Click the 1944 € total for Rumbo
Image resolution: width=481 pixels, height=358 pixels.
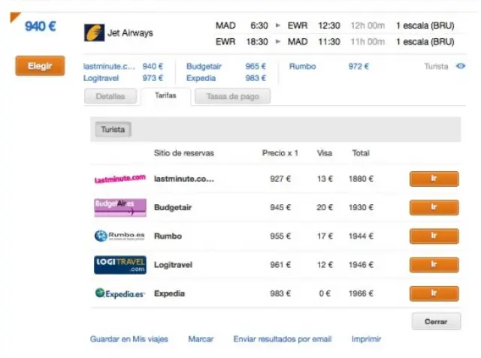coord(361,236)
